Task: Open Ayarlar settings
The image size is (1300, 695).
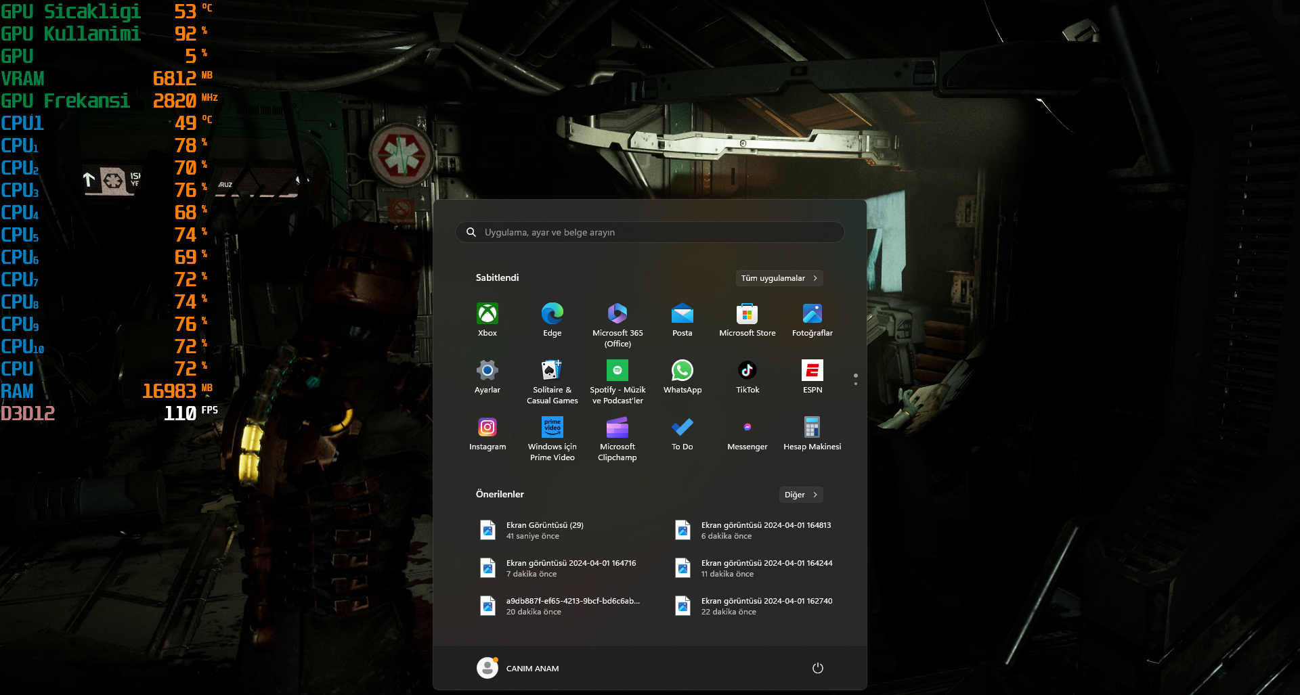Action: click(x=487, y=377)
